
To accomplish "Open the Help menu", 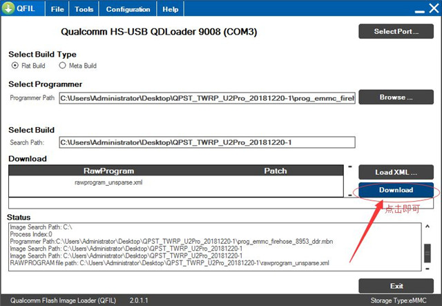I will pos(170,10).
